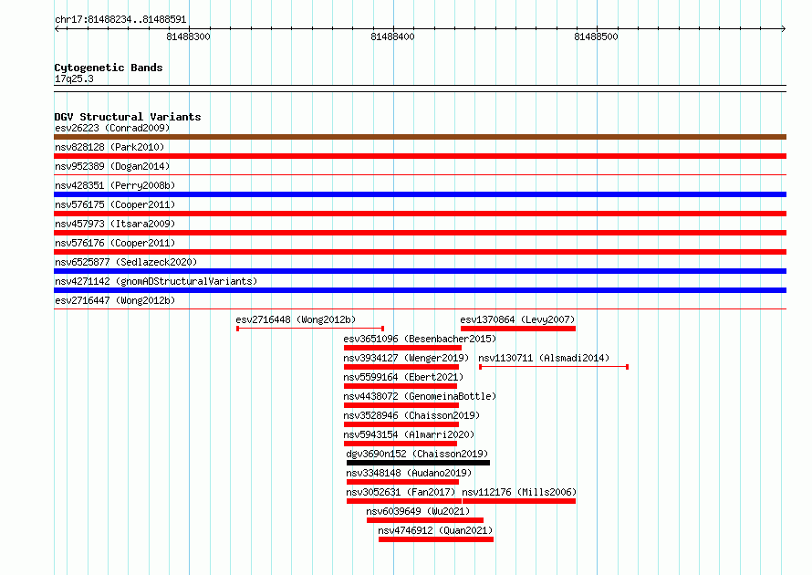Open esv2716447 (Wong2012b) variant
The width and height of the screenshot is (812, 575).
tap(115, 300)
